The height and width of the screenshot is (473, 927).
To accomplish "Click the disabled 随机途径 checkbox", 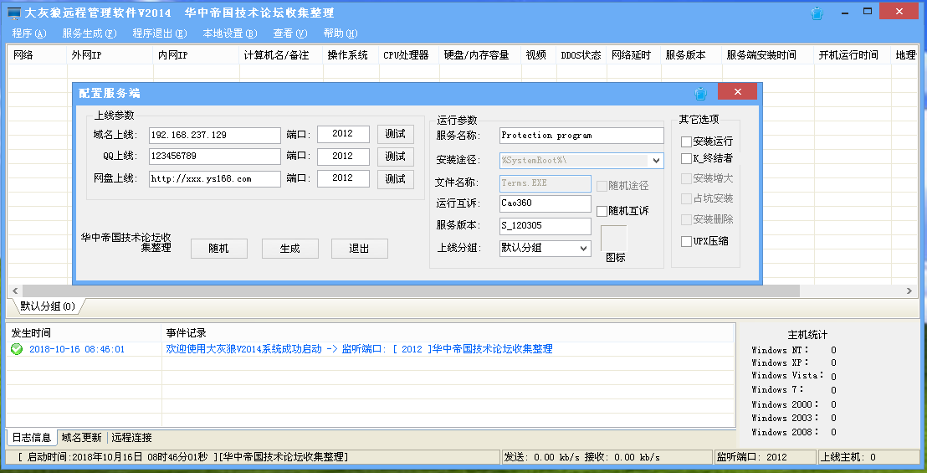I will pos(602,186).
